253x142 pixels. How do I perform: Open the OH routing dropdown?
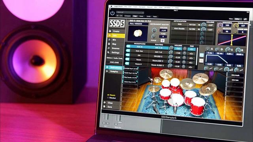[158, 56]
